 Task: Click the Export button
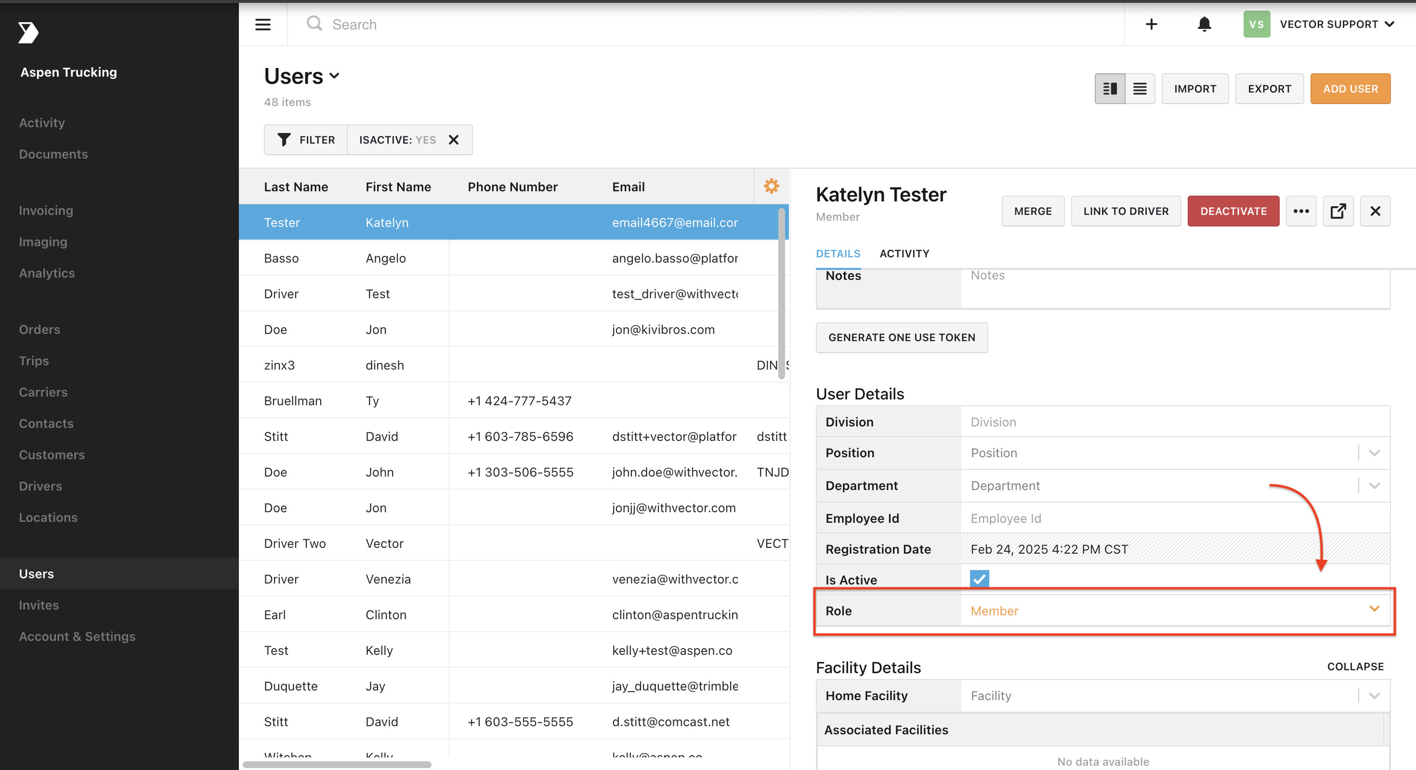pos(1269,89)
